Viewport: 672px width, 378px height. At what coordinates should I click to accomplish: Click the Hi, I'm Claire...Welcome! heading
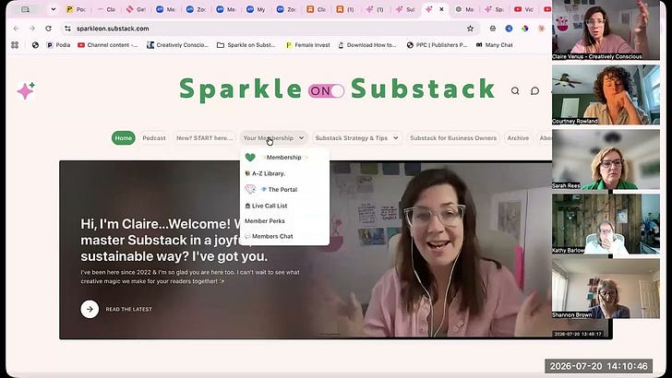click(x=174, y=240)
